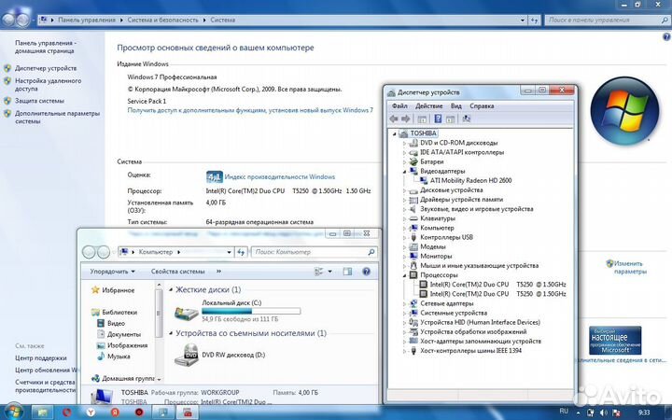Open the address bar history dropdown in System window
Viewport: 672px width, 420px height.
click(523, 20)
